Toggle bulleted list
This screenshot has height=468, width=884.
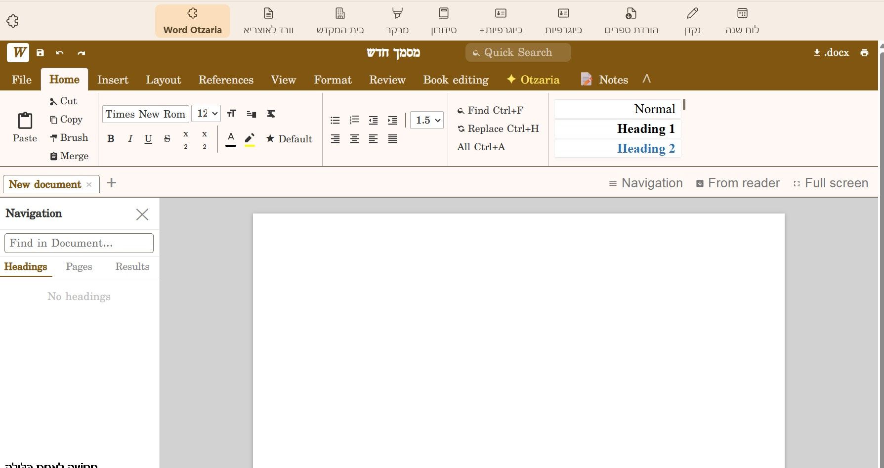[x=335, y=120]
